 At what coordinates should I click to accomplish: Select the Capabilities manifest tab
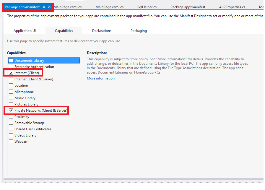(x=64, y=31)
